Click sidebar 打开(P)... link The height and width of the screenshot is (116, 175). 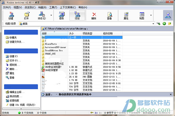point(13,61)
